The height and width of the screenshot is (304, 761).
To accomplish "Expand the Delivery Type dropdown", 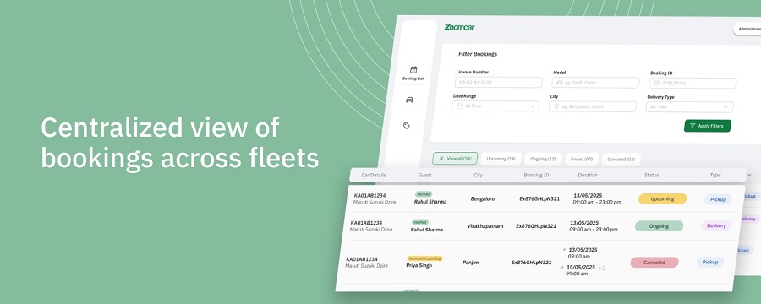I will [x=689, y=107].
